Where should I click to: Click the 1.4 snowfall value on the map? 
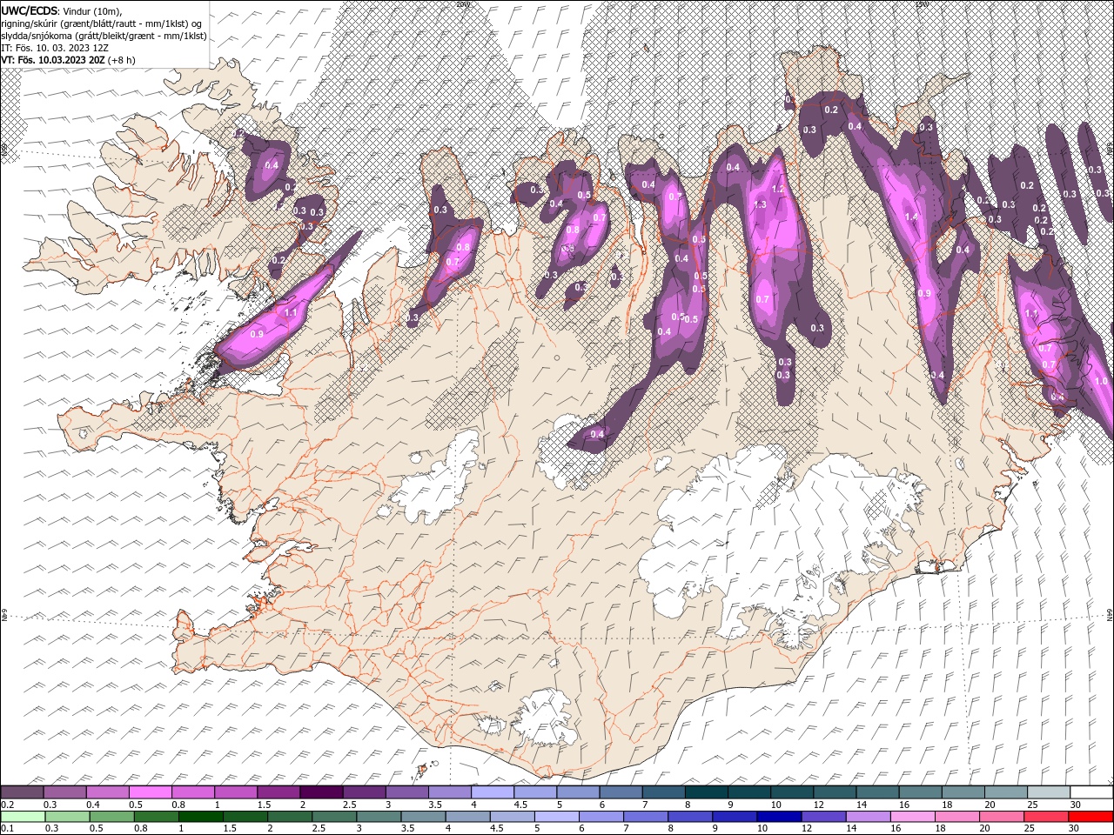[911, 217]
